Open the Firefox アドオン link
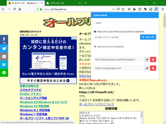This screenshot has height=124, width=166. (30, 94)
